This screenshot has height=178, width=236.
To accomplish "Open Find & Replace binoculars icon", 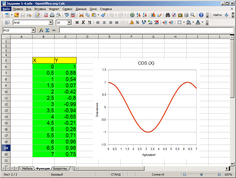I will tap(168, 15).
